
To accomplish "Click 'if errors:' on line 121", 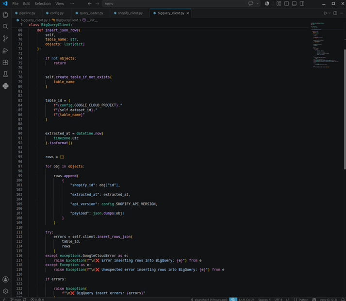I will point(55,279).
